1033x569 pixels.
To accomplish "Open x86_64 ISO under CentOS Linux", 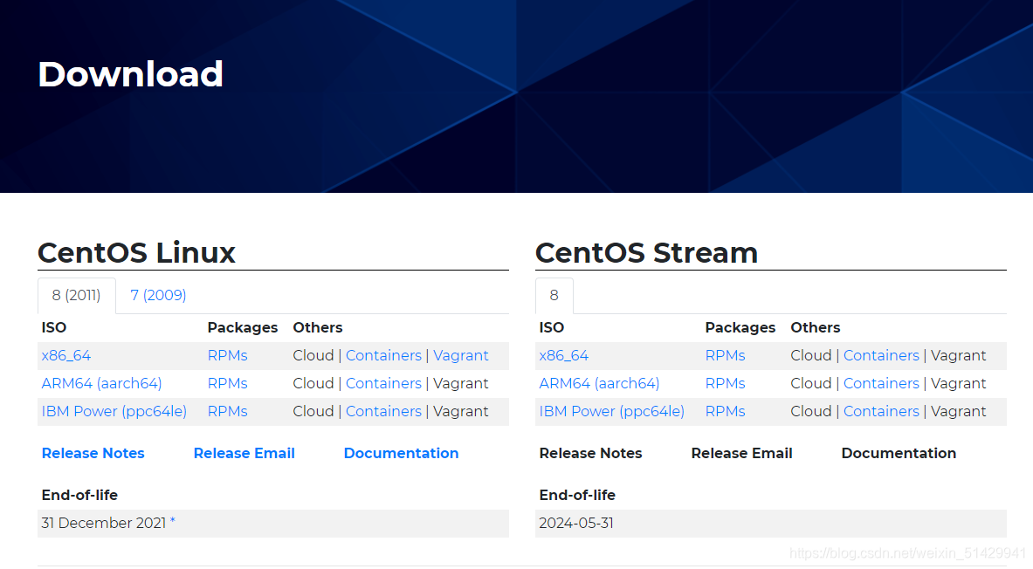I will [66, 355].
